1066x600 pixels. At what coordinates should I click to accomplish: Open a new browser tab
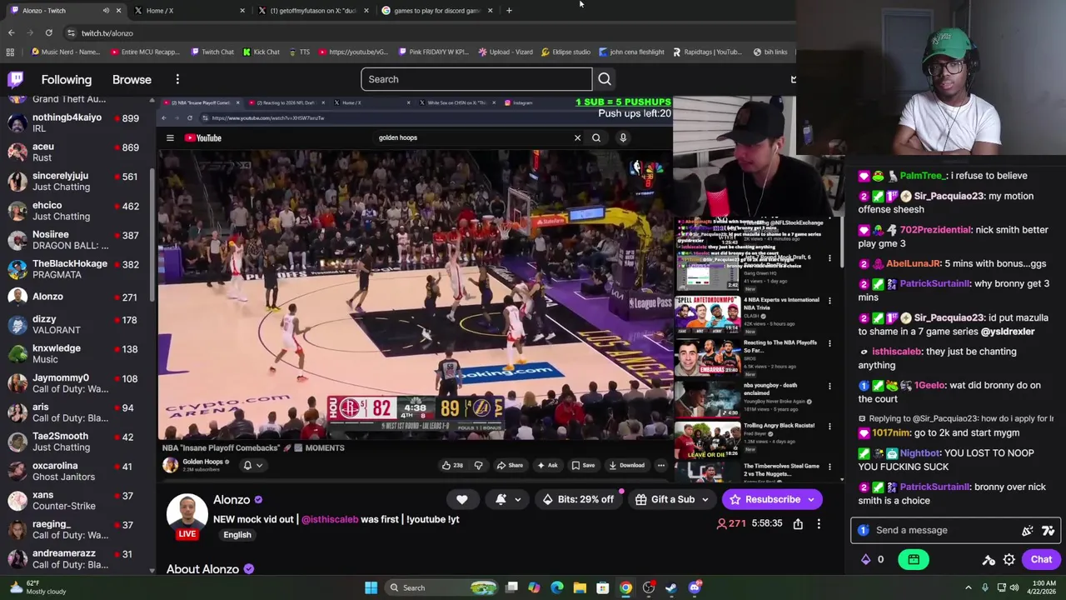coord(509,11)
